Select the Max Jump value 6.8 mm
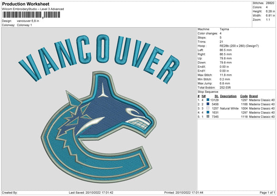 tap(225, 83)
